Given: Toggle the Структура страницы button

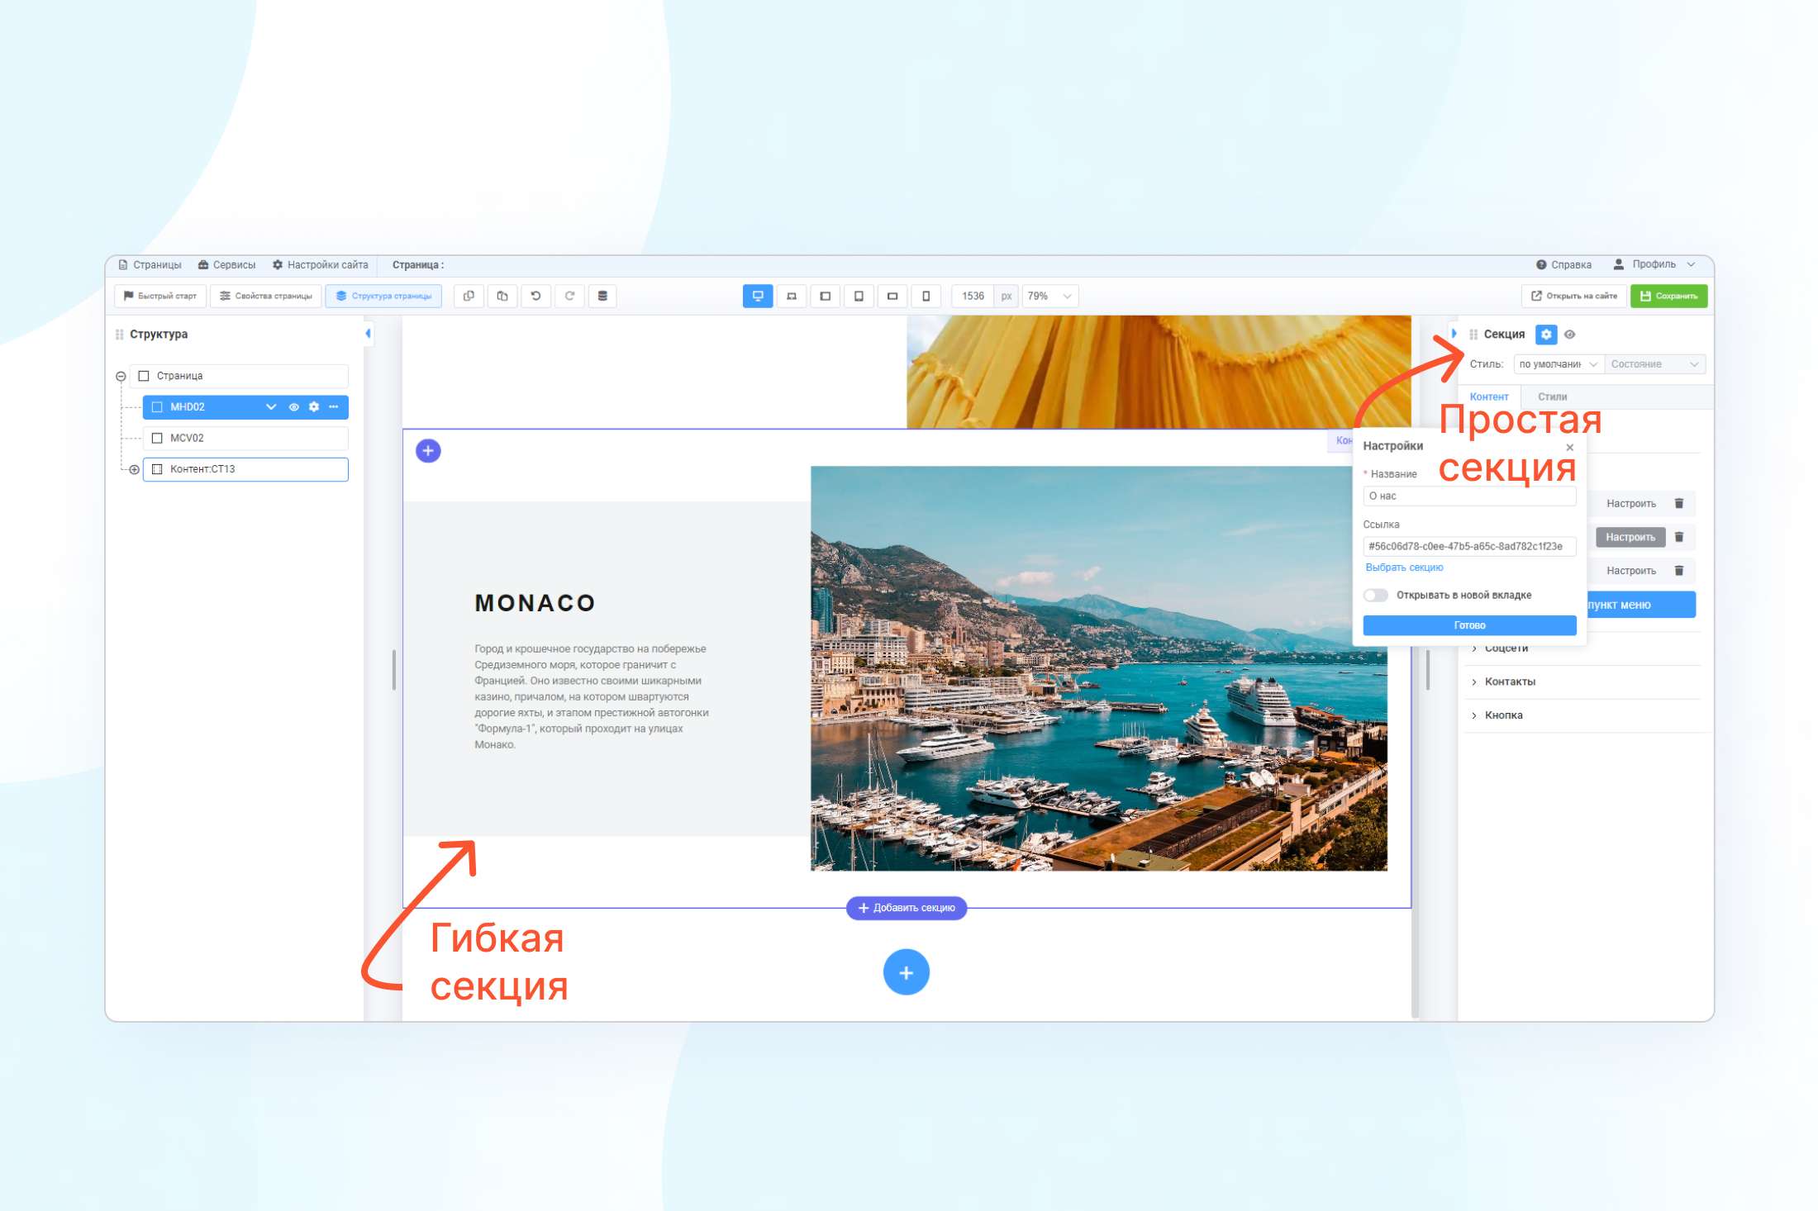Looking at the screenshot, I should [x=383, y=296].
